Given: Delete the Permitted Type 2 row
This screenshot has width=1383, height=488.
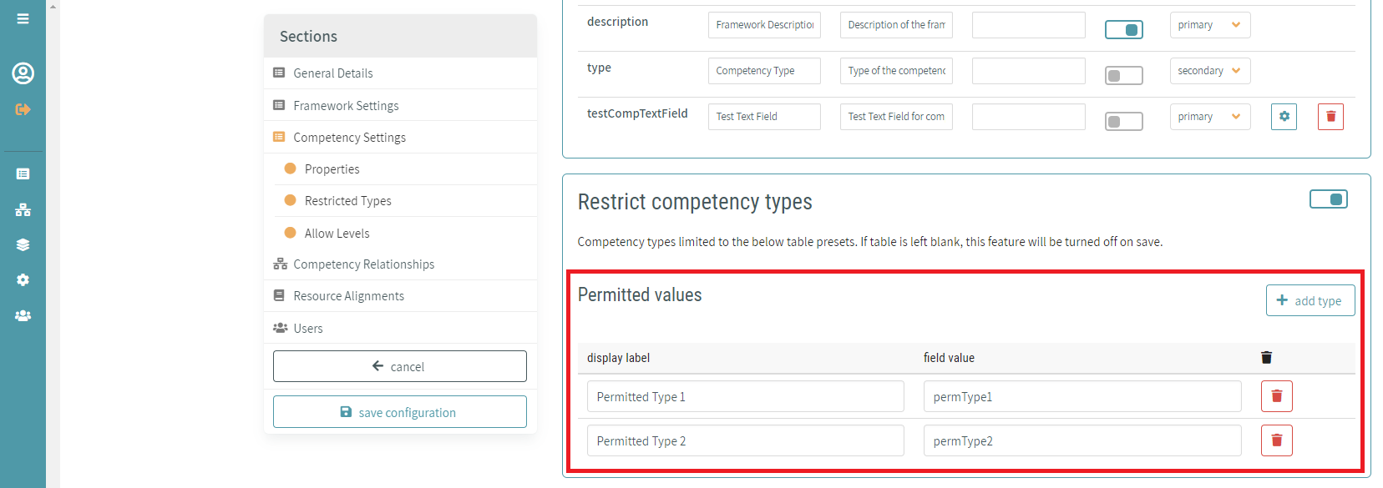Looking at the screenshot, I should 1276,440.
